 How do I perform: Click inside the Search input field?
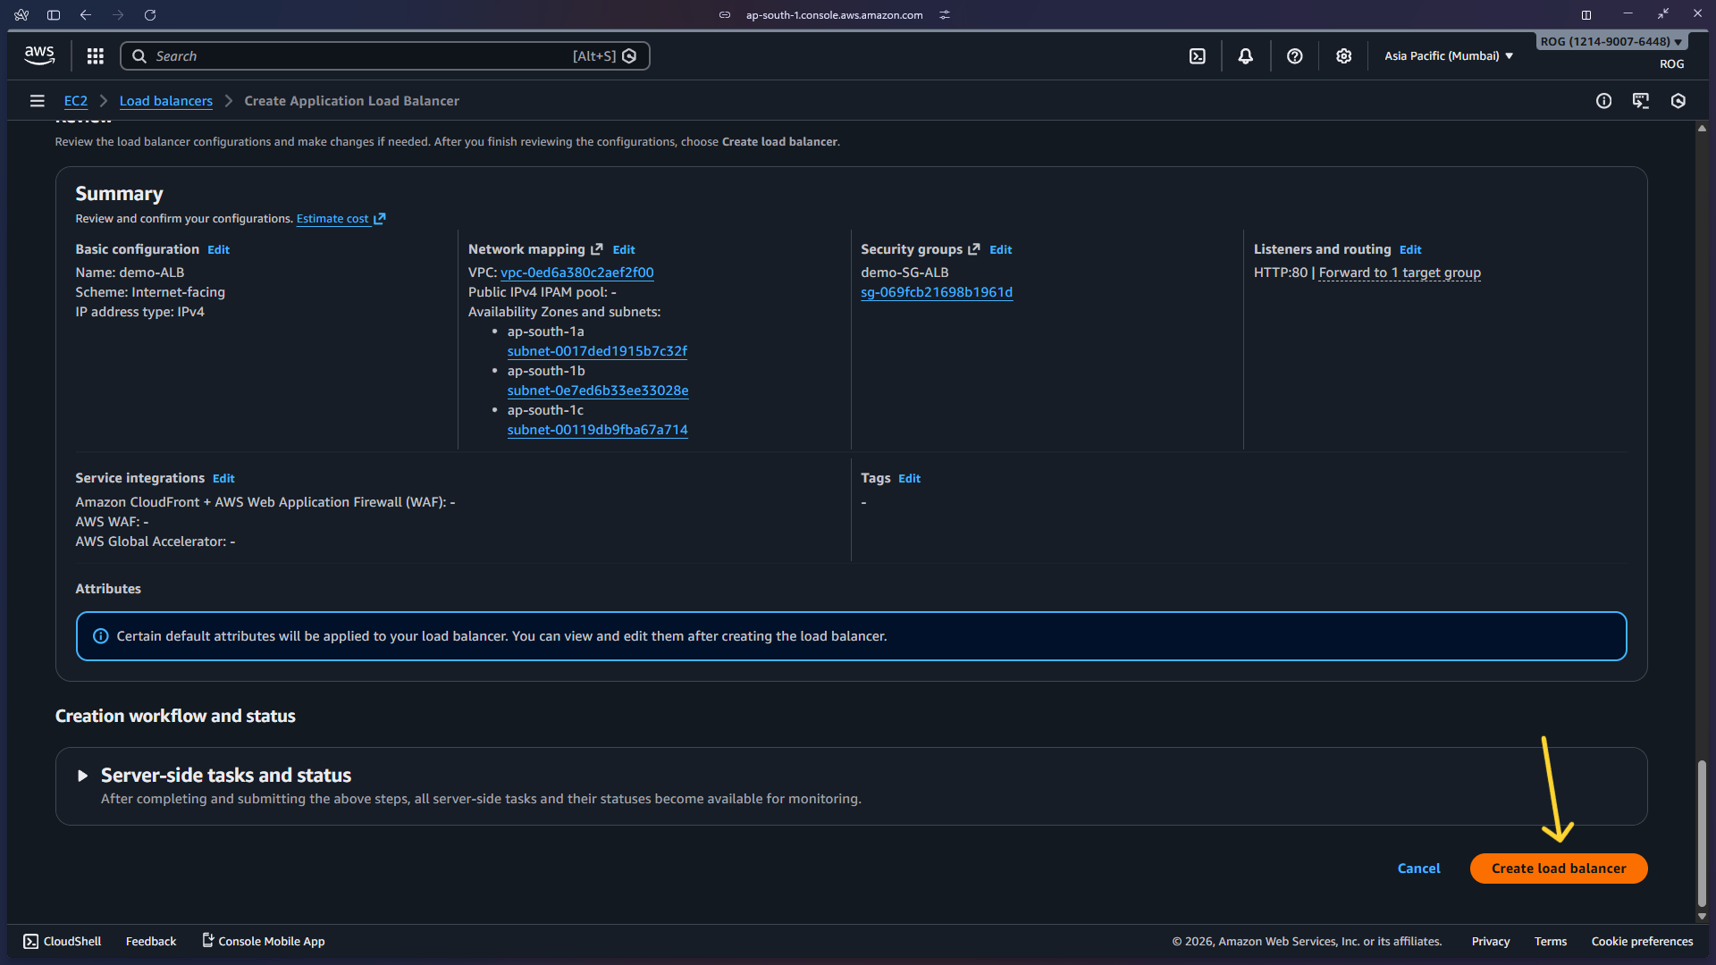[x=357, y=55]
